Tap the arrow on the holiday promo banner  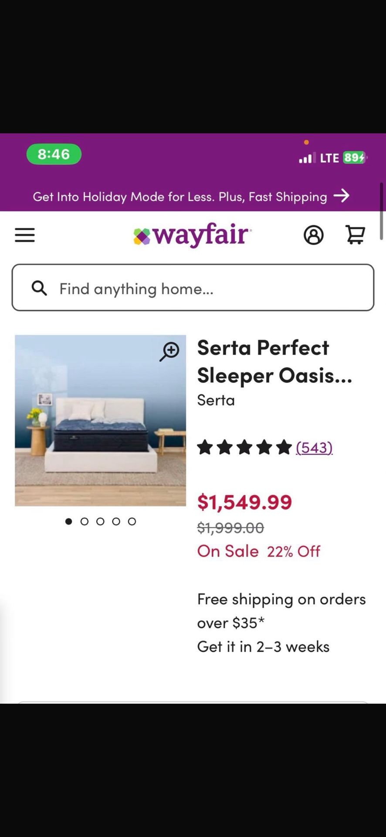tap(342, 196)
